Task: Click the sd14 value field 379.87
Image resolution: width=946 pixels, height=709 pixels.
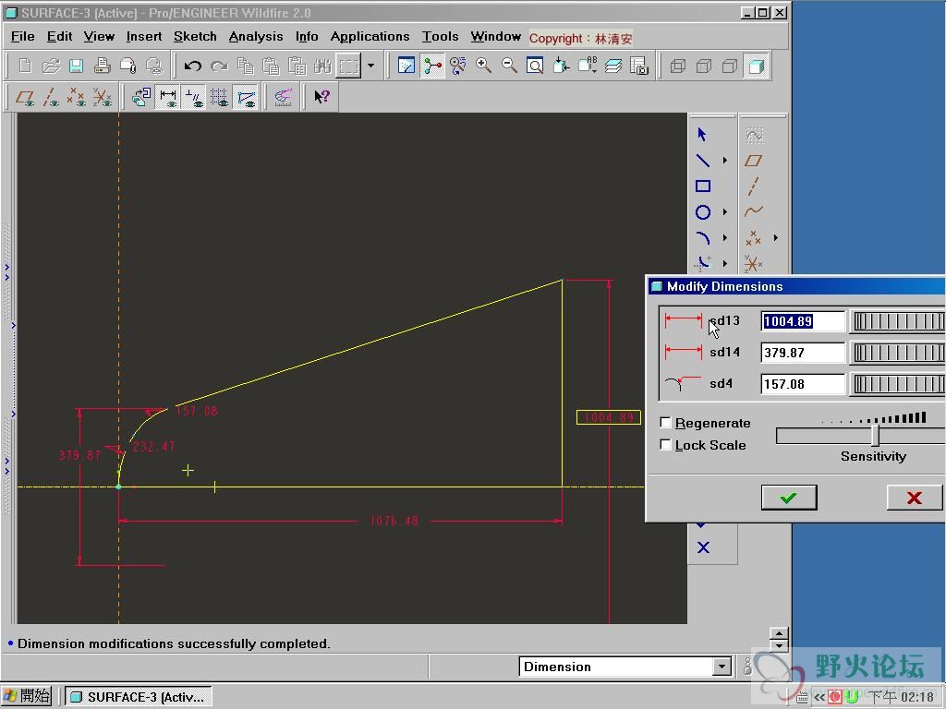Action: 803,353
